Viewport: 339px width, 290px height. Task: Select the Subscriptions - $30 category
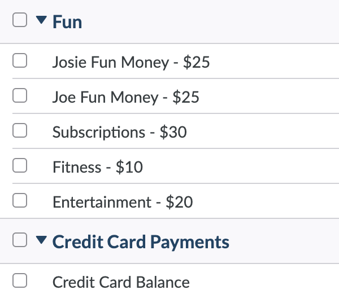tap(120, 132)
